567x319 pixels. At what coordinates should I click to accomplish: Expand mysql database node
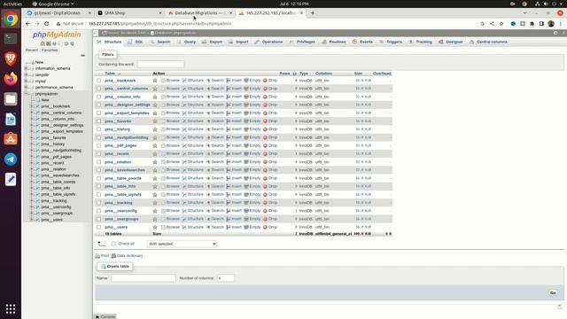tap(26, 81)
